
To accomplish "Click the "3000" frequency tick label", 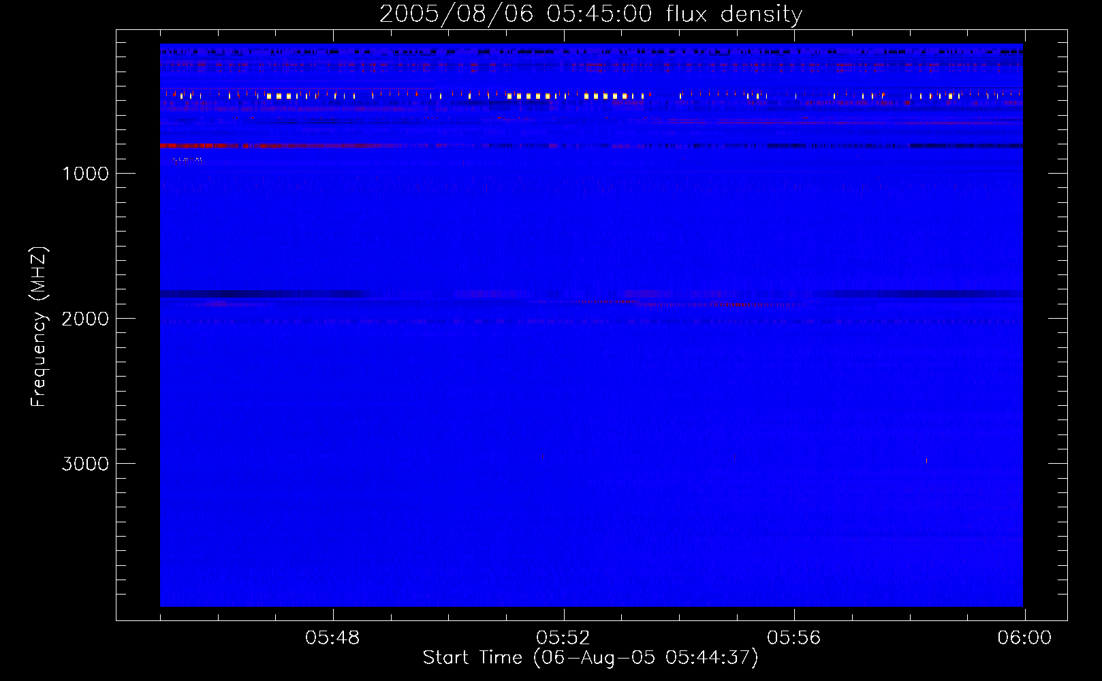I will (x=85, y=464).
